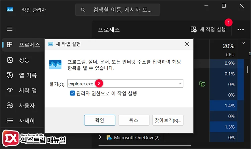251x149 pixels.
Task: Select the 0.1% CPU value cell
Action: click(x=223, y=74)
